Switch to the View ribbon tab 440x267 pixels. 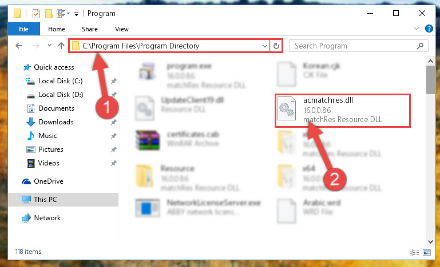[x=122, y=29]
